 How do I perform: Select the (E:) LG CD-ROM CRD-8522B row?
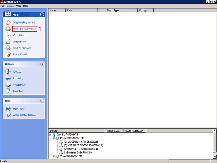[x=81, y=142]
